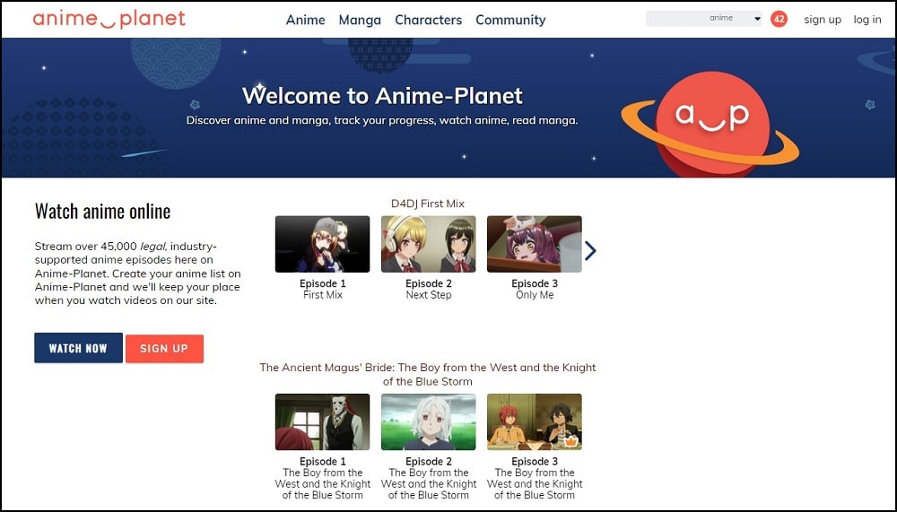Click the 'Watch anime online' heading

click(102, 211)
